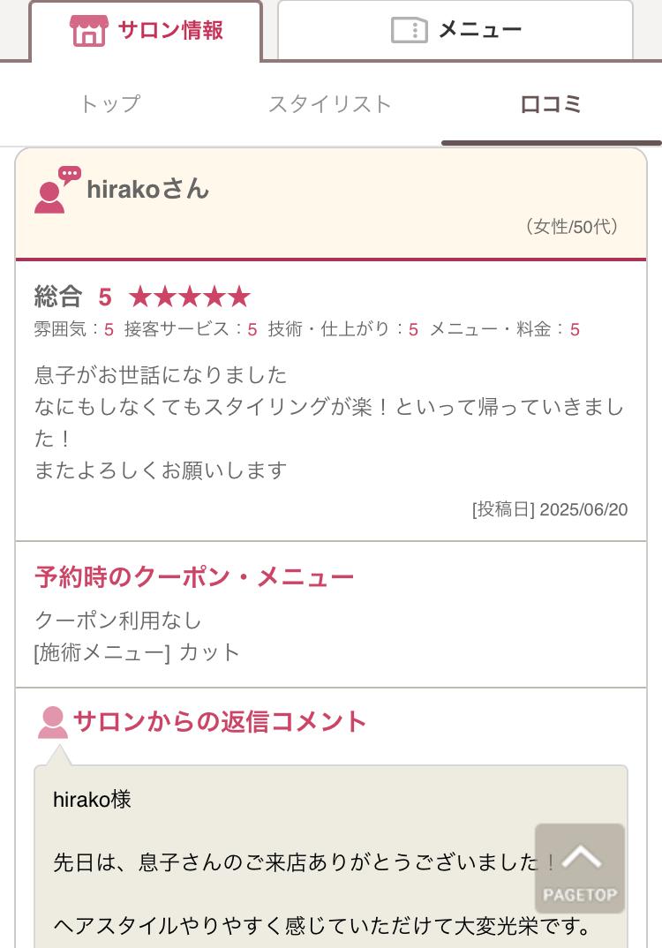Screen dimensions: 662x948
Task: Switch to the メニュー tab
Action: pos(455,31)
